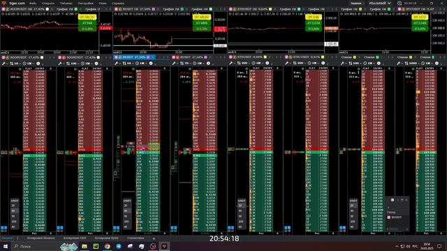Open 1M timeframe dropdown in ETHUSDT -0,64% book
Viewport: 447px width, 251px height.
258,63
